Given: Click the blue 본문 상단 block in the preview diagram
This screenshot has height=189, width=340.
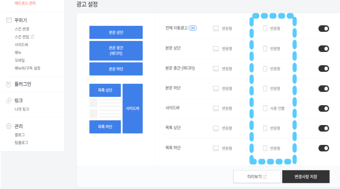Looking at the screenshot, I should click(x=116, y=32).
